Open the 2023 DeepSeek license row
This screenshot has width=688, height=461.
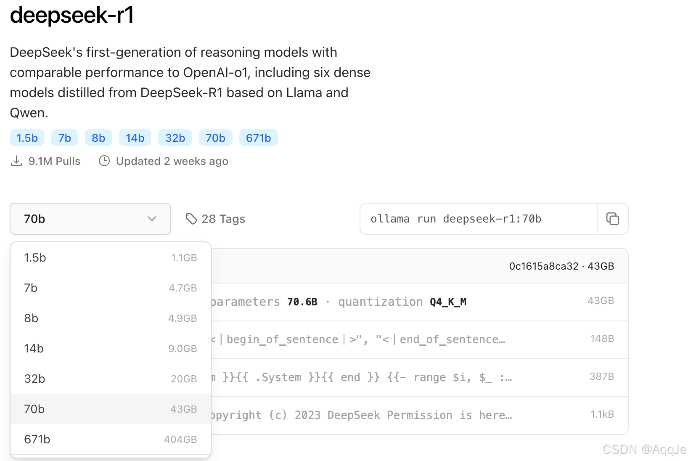click(x=419, y=416)
